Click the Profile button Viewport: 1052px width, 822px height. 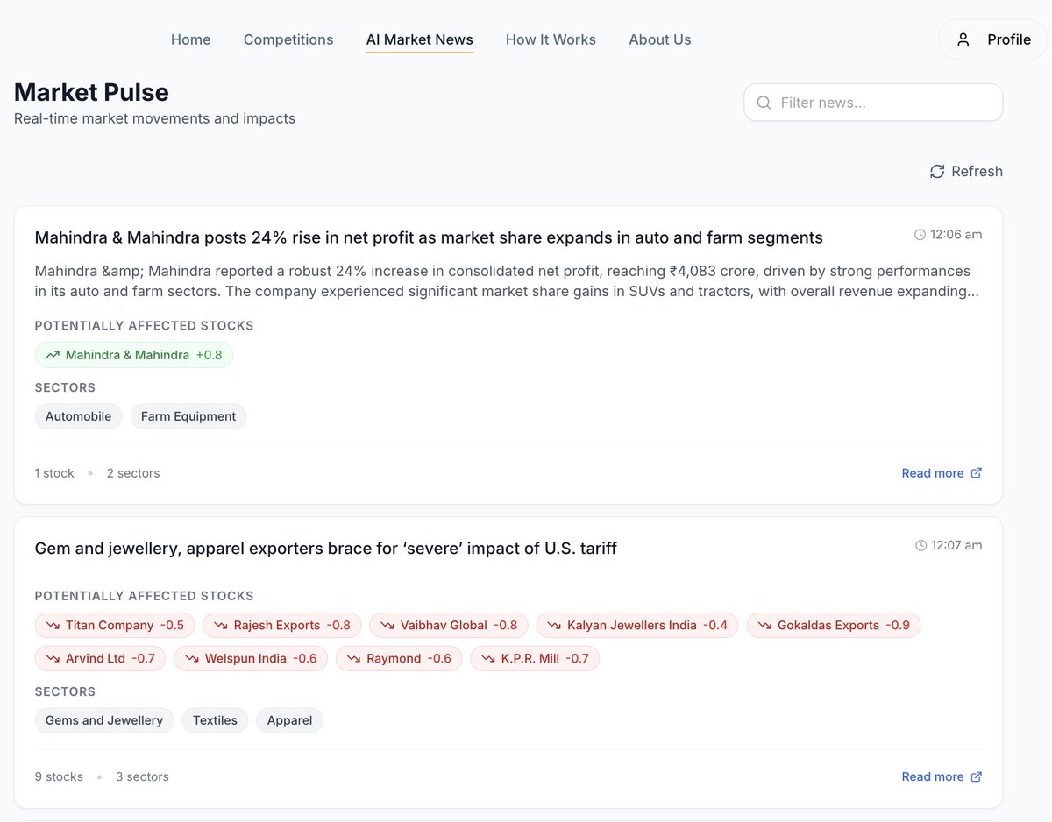[992, 39]
